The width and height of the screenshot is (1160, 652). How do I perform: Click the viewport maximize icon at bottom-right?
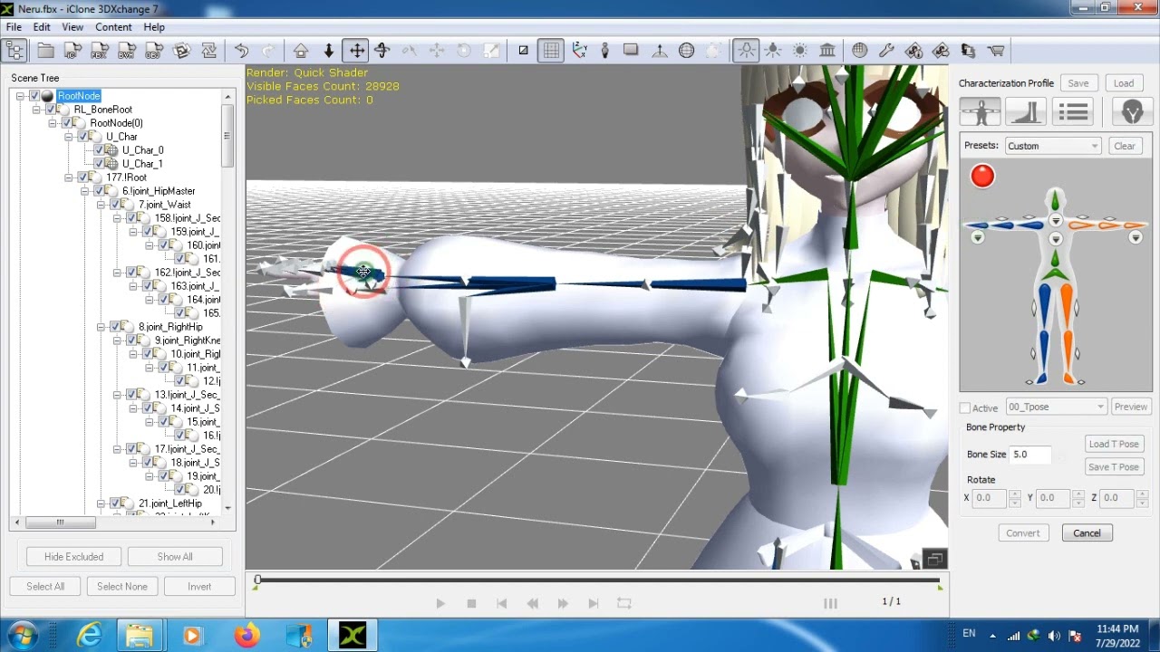[934, 559]
